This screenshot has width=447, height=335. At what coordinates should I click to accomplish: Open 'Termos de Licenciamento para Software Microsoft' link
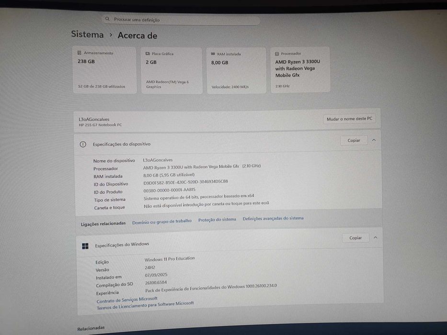pos(145,305)
